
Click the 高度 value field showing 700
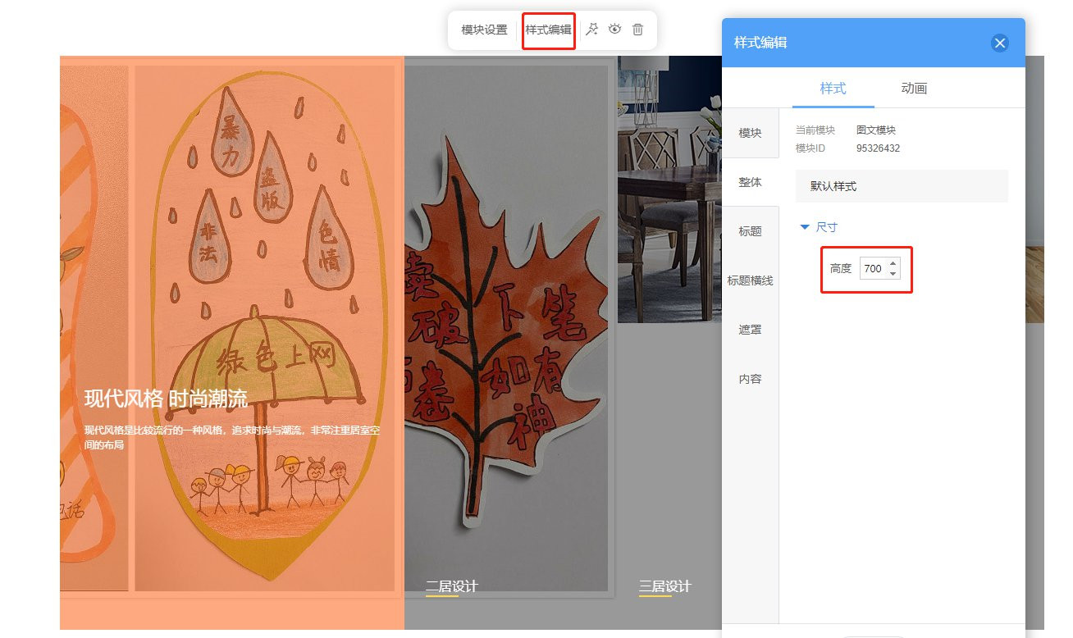click(873, 268)
